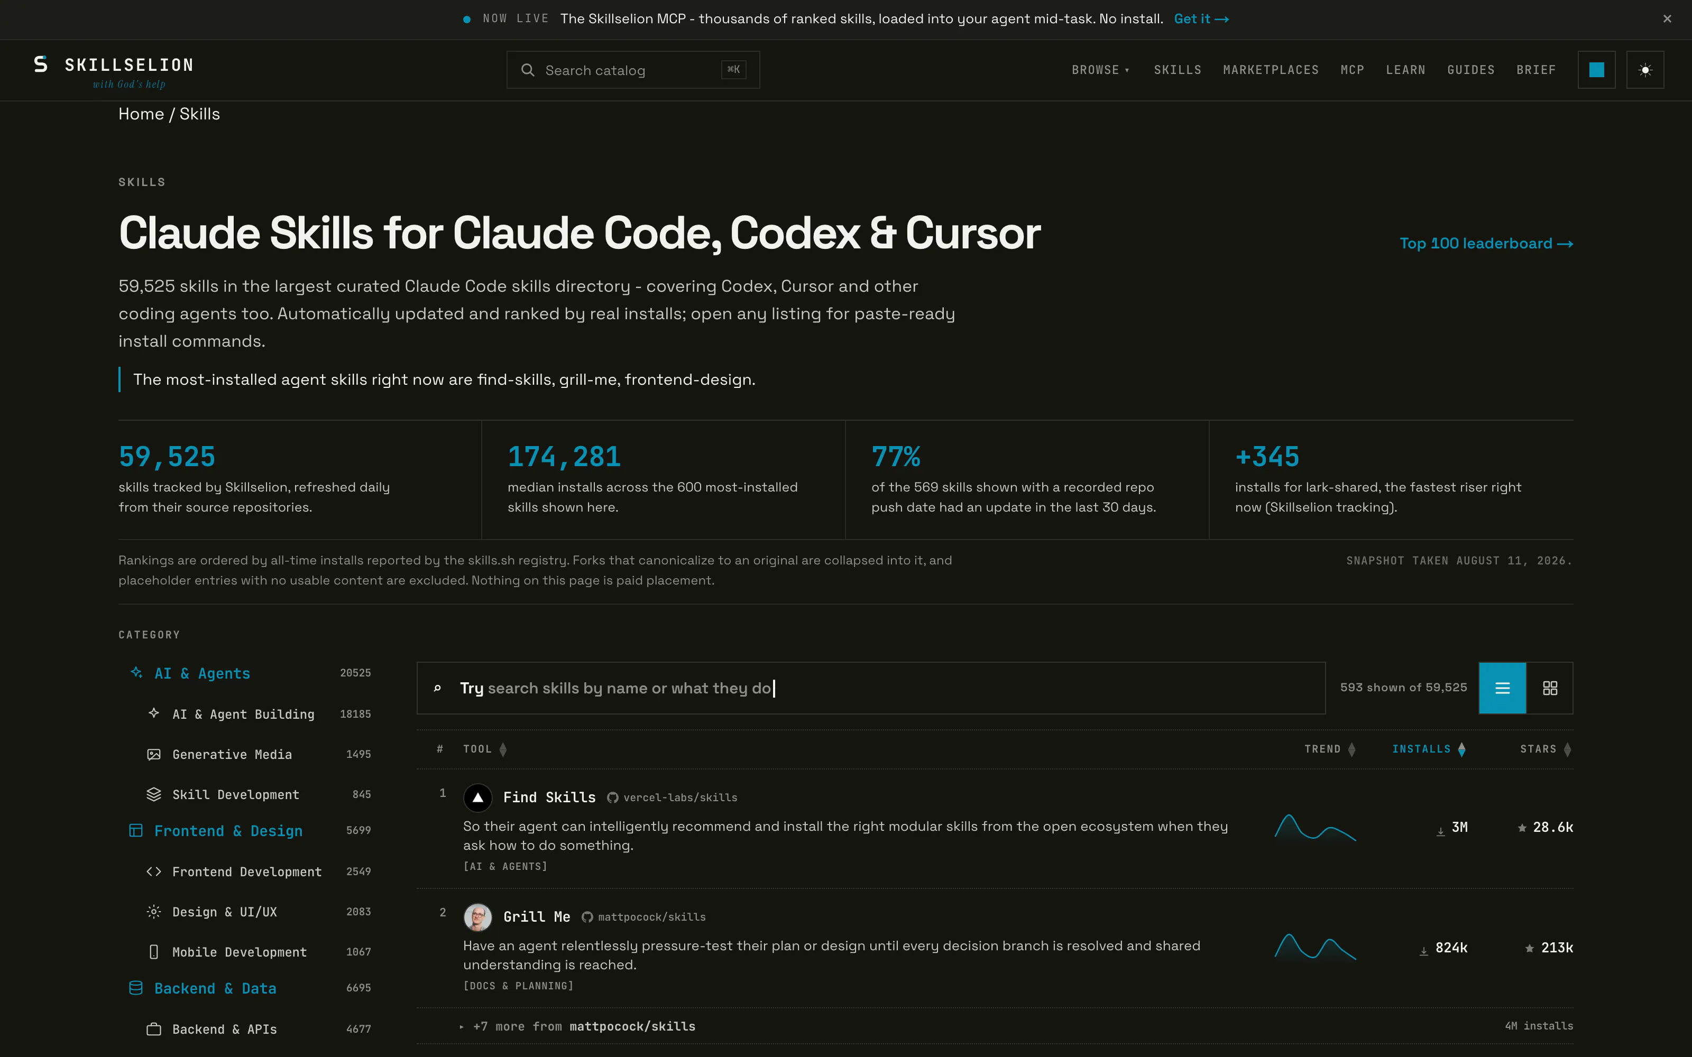Click the Grill Me author avatar
The height and width of the screenshot is (1057, 1692).
(x=477, y=917)
